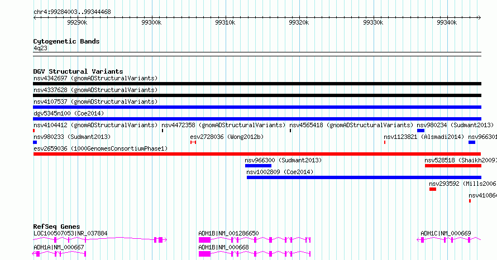
Task: Select the red tick under nsv1123821
Action: click(x=385, y=142)
